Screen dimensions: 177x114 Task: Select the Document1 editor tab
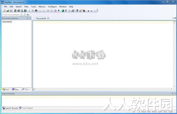(x=41, y=19)
